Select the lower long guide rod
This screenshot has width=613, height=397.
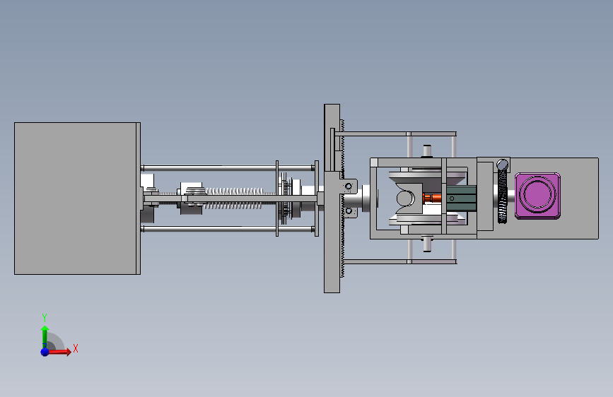pyautogui.click(x=228, y=229)
